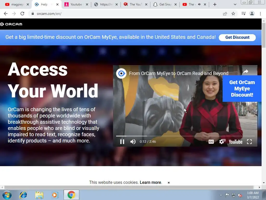Enter video fullscreen mode
266x200 pixels.
(249, 142)
